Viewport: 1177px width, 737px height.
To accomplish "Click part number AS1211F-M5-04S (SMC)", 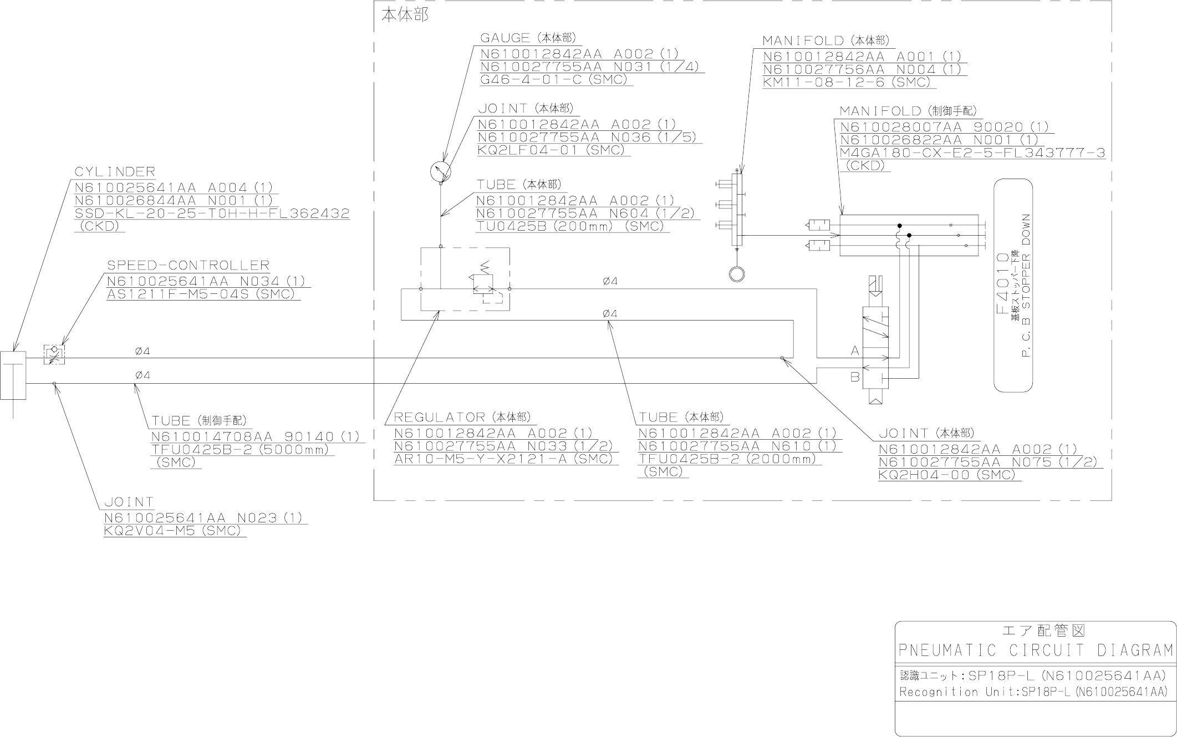I will [x=201, y=294].
